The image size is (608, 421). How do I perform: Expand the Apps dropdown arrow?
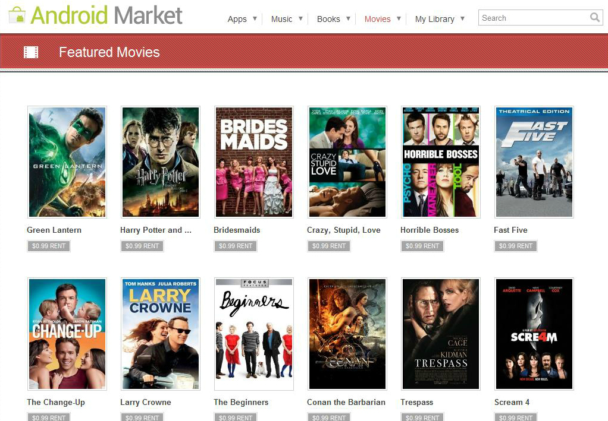pyautogui.click(x=255, y=18)
